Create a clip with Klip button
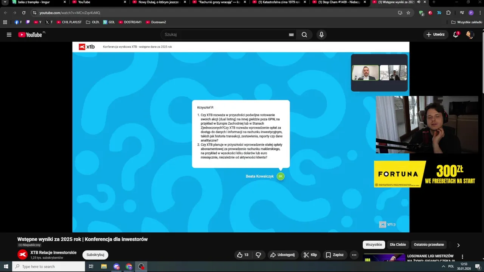The height and width of the screenshot is (272, 484). coord(310,255)
